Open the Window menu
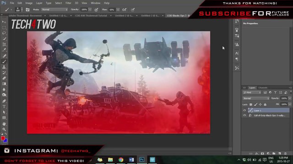This screenshot has height=164, width=293. coord(96,3)
